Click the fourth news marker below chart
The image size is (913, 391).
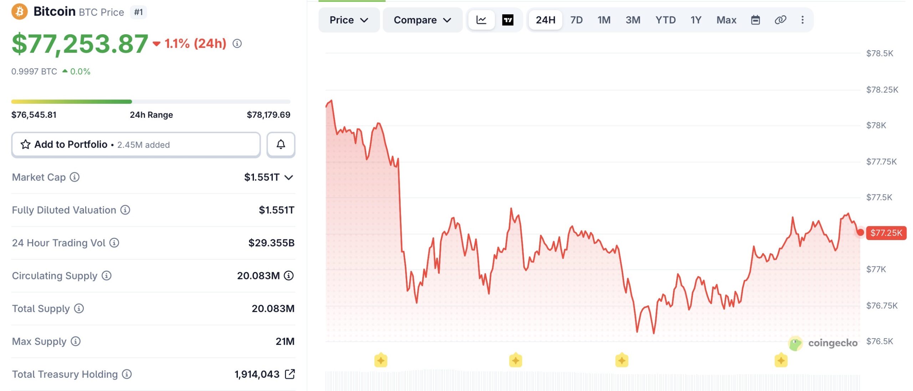click(781, 360)
